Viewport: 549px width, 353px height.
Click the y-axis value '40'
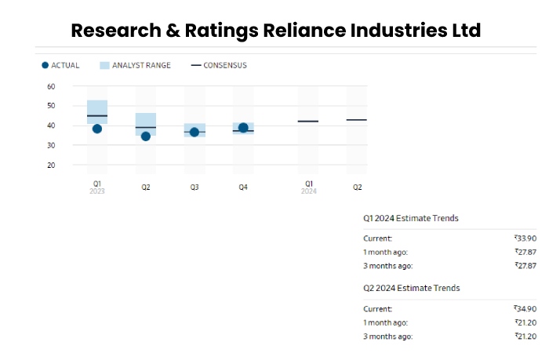click(x=51, y=126)
